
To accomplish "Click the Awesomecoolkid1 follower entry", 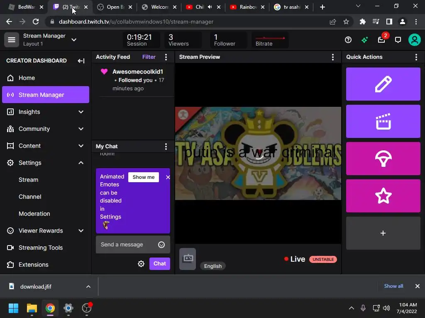I will (133, 80).
